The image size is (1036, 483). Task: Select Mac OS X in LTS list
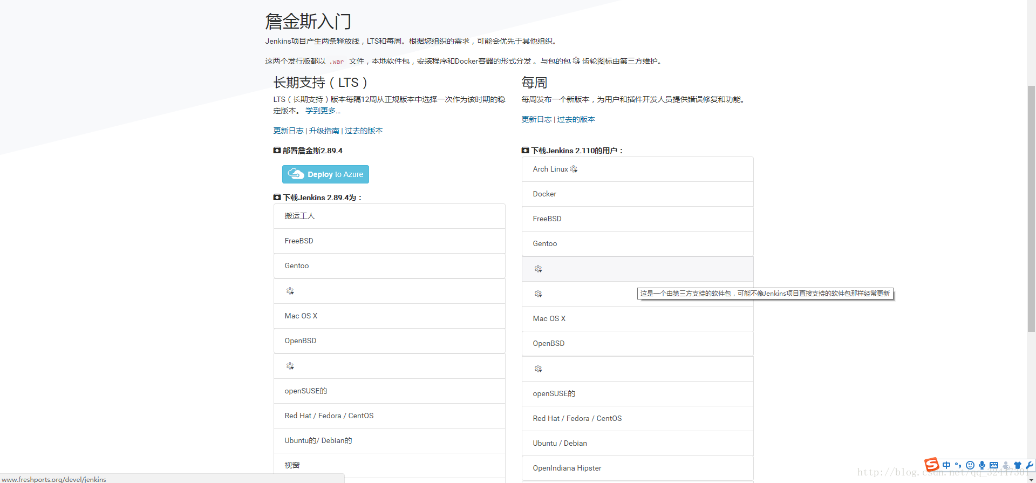point(389,316)
